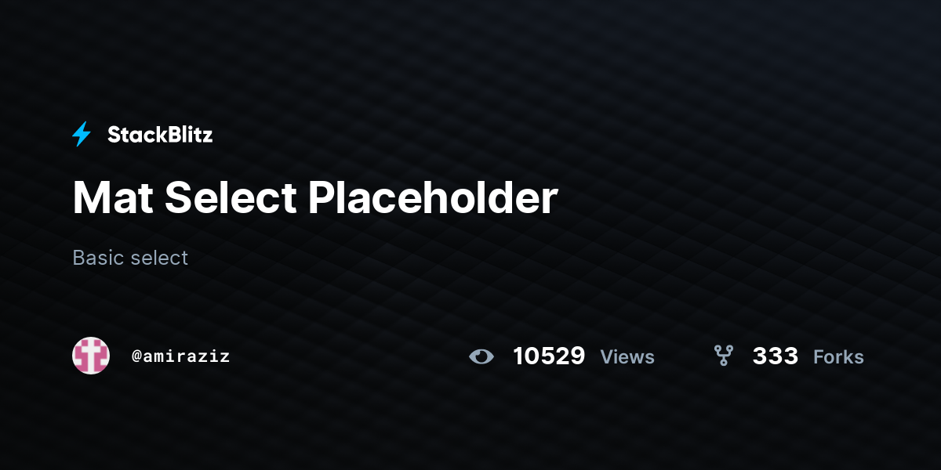Click the @ symbol in username
The image size is (941, 470).
coord(136,356)
